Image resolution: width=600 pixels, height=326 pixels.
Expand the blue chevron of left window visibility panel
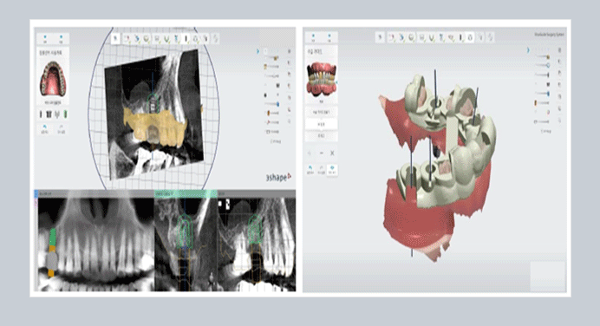(x=258, y=51)
